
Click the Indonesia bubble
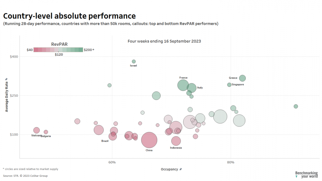pos(176,141)
